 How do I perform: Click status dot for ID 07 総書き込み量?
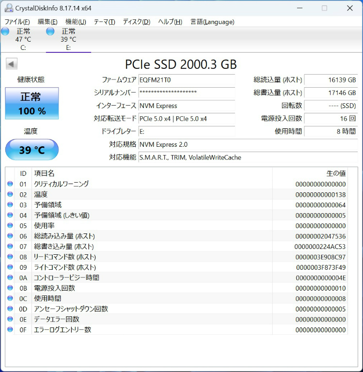tap(10, 246)
